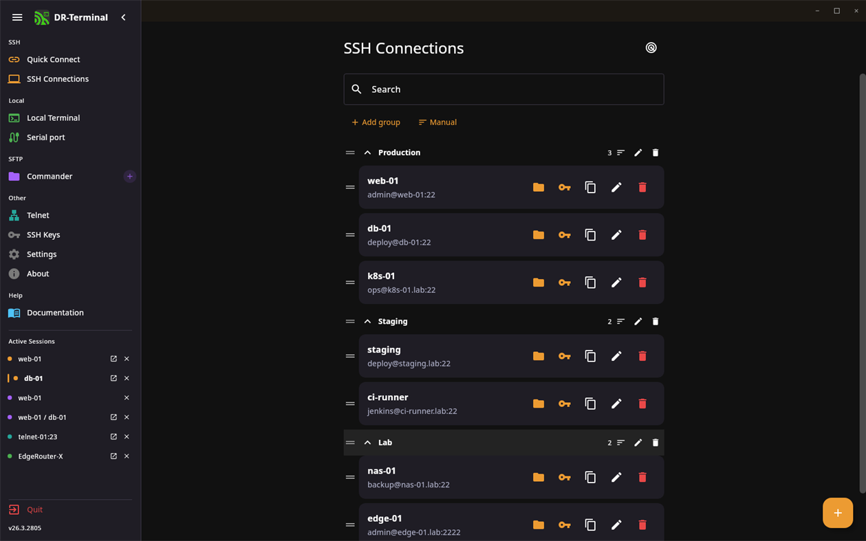Click the Add group button

point(376,122)
